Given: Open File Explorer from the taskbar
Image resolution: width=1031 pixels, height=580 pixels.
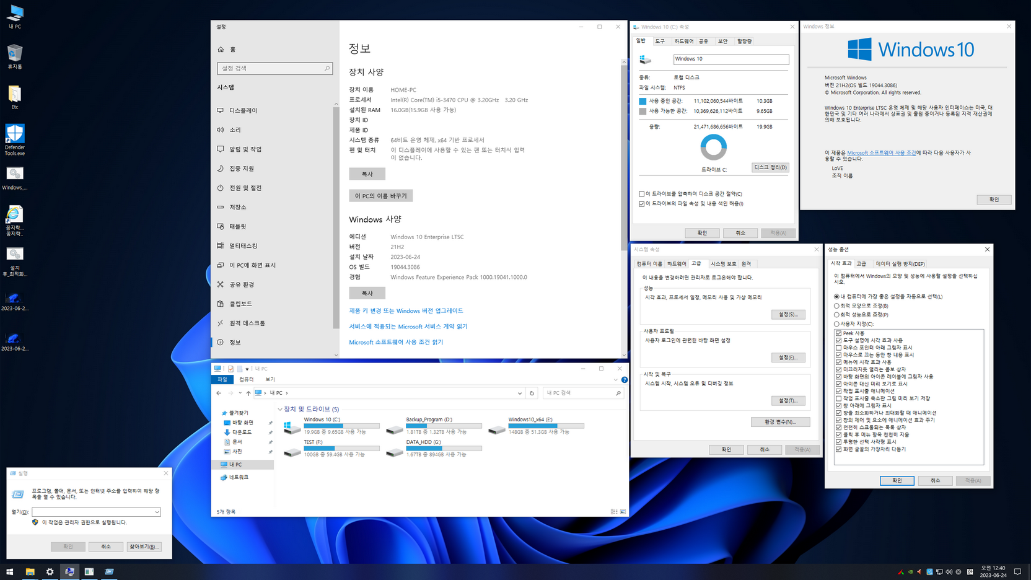Looking at the screenshot, I should coord(30,572).
